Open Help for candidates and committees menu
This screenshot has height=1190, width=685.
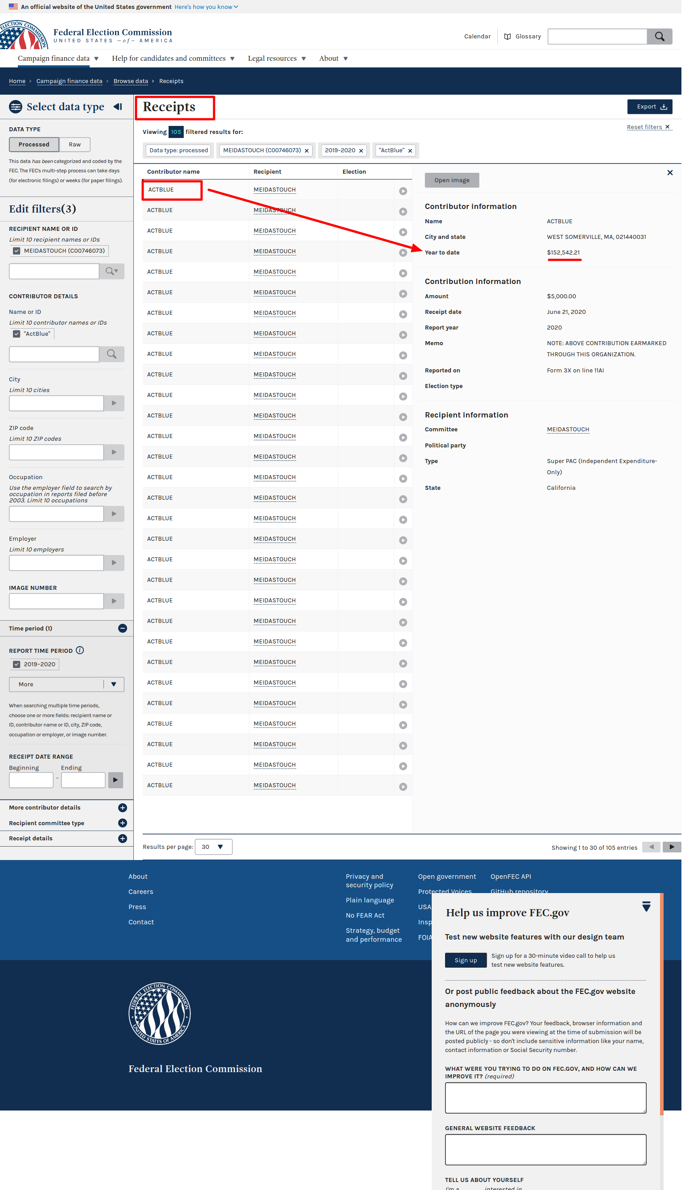(x=173, y=58)
